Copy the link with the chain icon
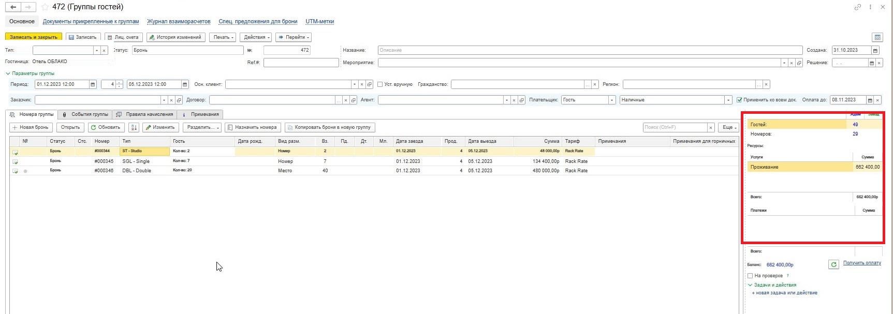 858,7
